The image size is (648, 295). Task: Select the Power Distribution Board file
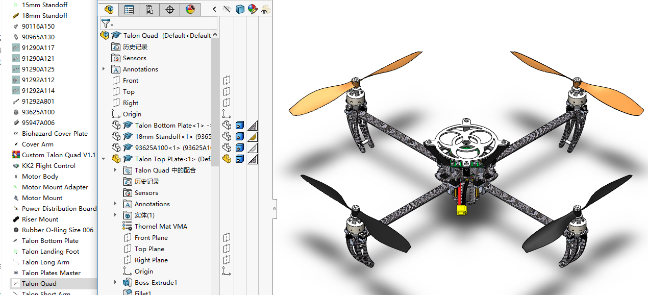click(59, 208)
